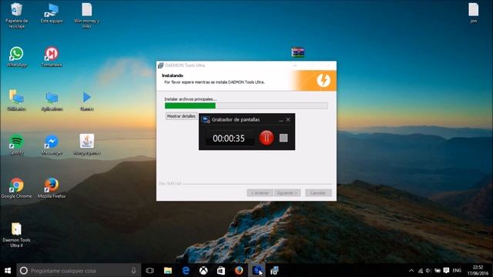Open the Windows Store from the taskbar
Image resolution: width=493 pixels, height=277 pixels.
click(x=221, y=270)
